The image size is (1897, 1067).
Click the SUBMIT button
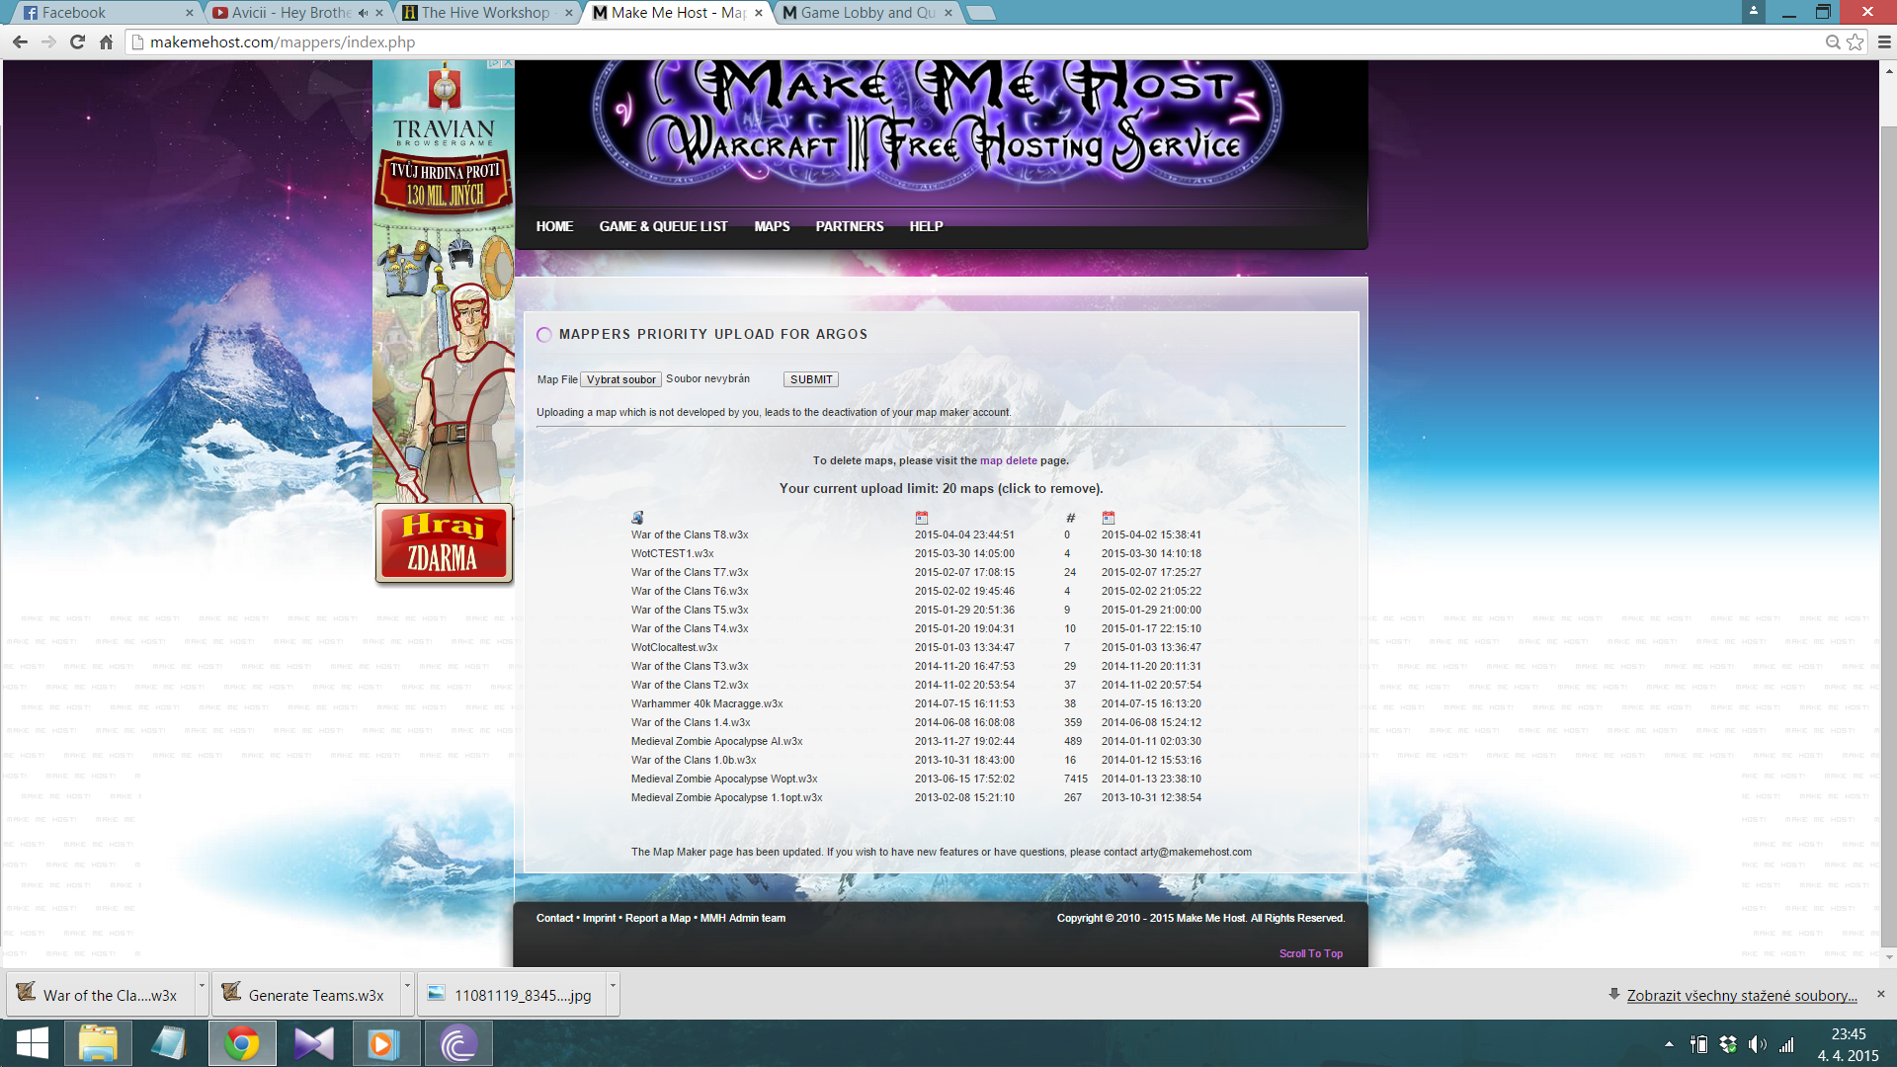click(811, 379)
